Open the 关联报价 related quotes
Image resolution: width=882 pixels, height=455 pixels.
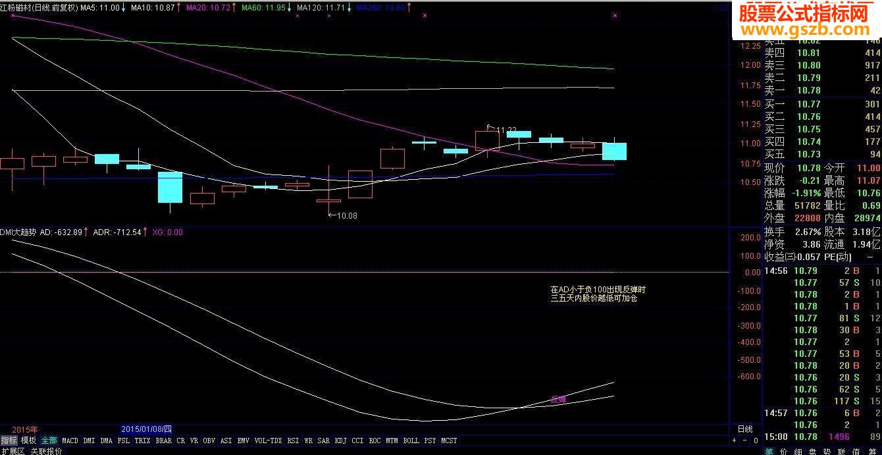point(47,451)
